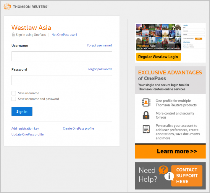Click the padlock icon beside Sign in using OnePass
This screenshot has width=210, height=193.
click(13, 34)
